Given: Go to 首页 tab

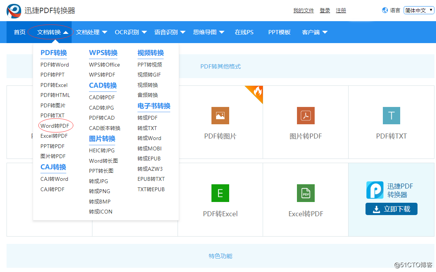Looking at the screenshot, I should pyautogui.click(x=20, y=32).
